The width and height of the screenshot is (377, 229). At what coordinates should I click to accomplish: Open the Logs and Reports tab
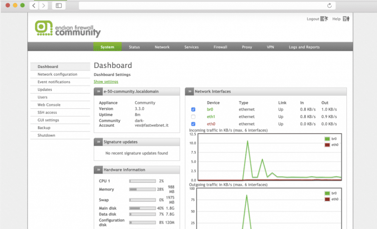[x=304, y=47]
